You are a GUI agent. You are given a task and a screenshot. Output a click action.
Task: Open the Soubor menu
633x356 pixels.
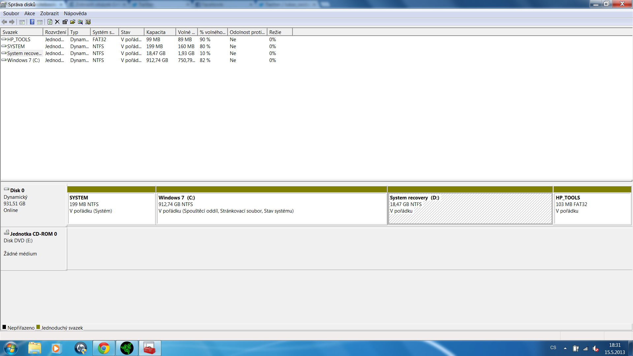coord(11,14)
